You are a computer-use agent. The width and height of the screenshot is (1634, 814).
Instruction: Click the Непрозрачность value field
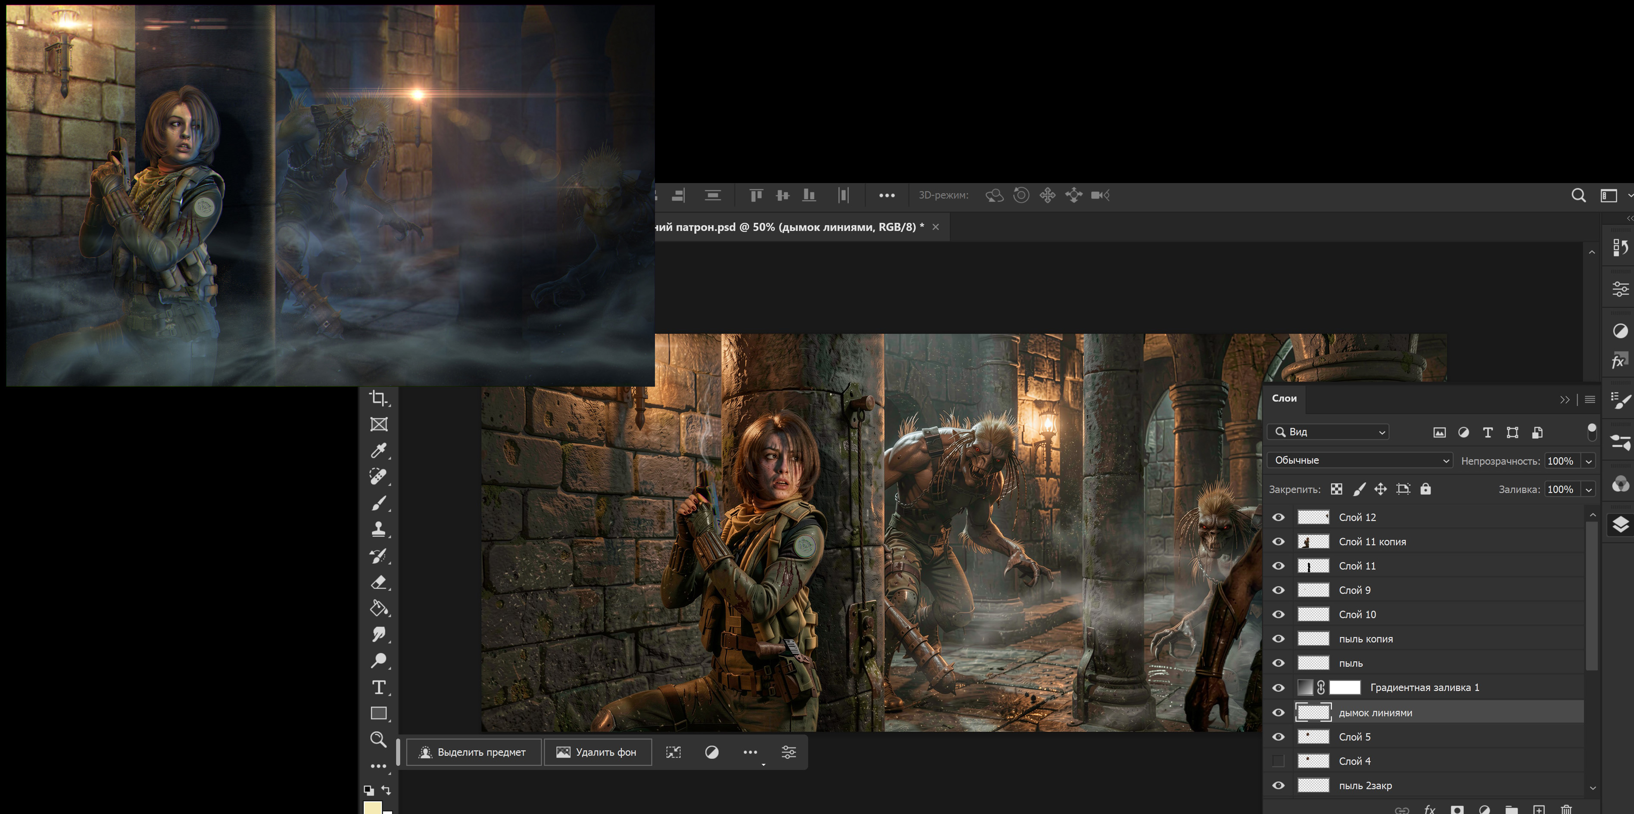(x=1562, y=461)
